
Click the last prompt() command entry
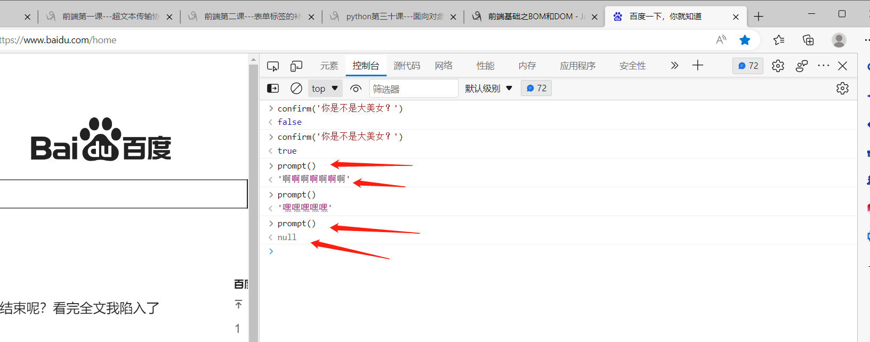[x=296, y=224]
